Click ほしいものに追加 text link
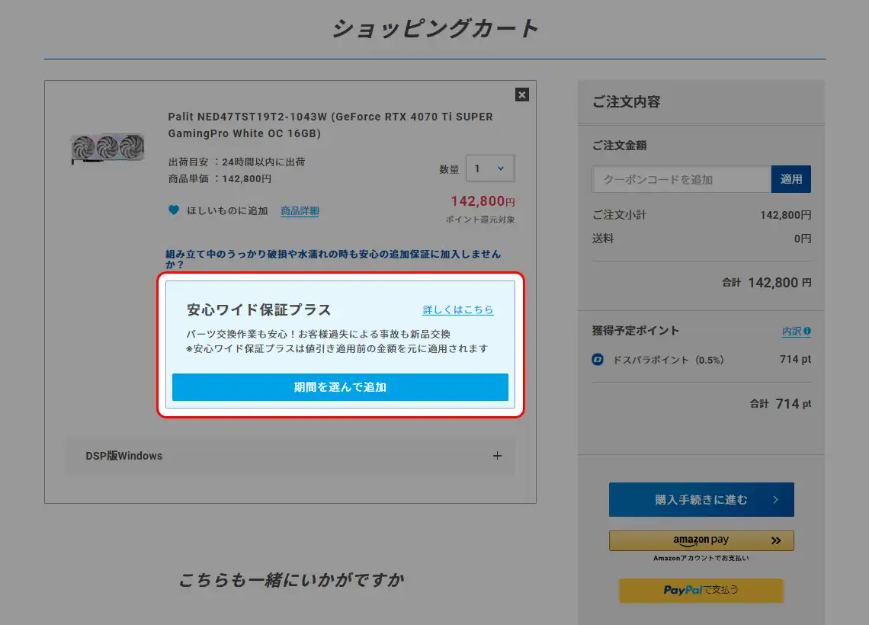869x625 pixels. pyautogui.click(x=227, y=210)
